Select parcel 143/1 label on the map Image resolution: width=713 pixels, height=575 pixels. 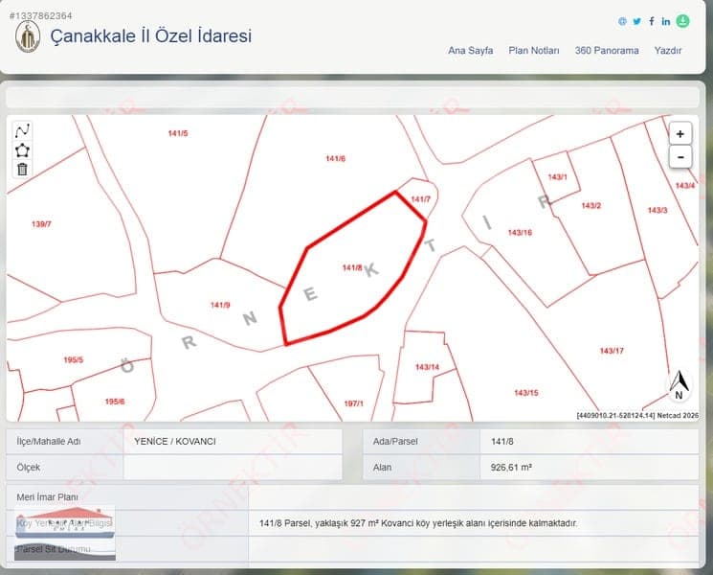pos(558,177)
